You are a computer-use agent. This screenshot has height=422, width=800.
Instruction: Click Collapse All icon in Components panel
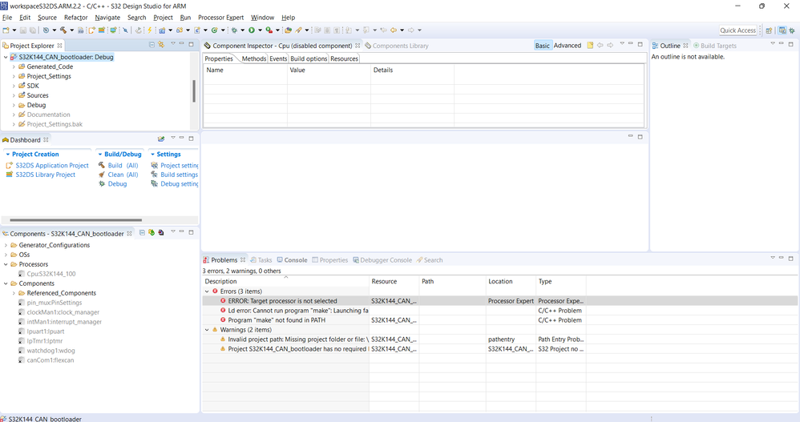(142, 233)
